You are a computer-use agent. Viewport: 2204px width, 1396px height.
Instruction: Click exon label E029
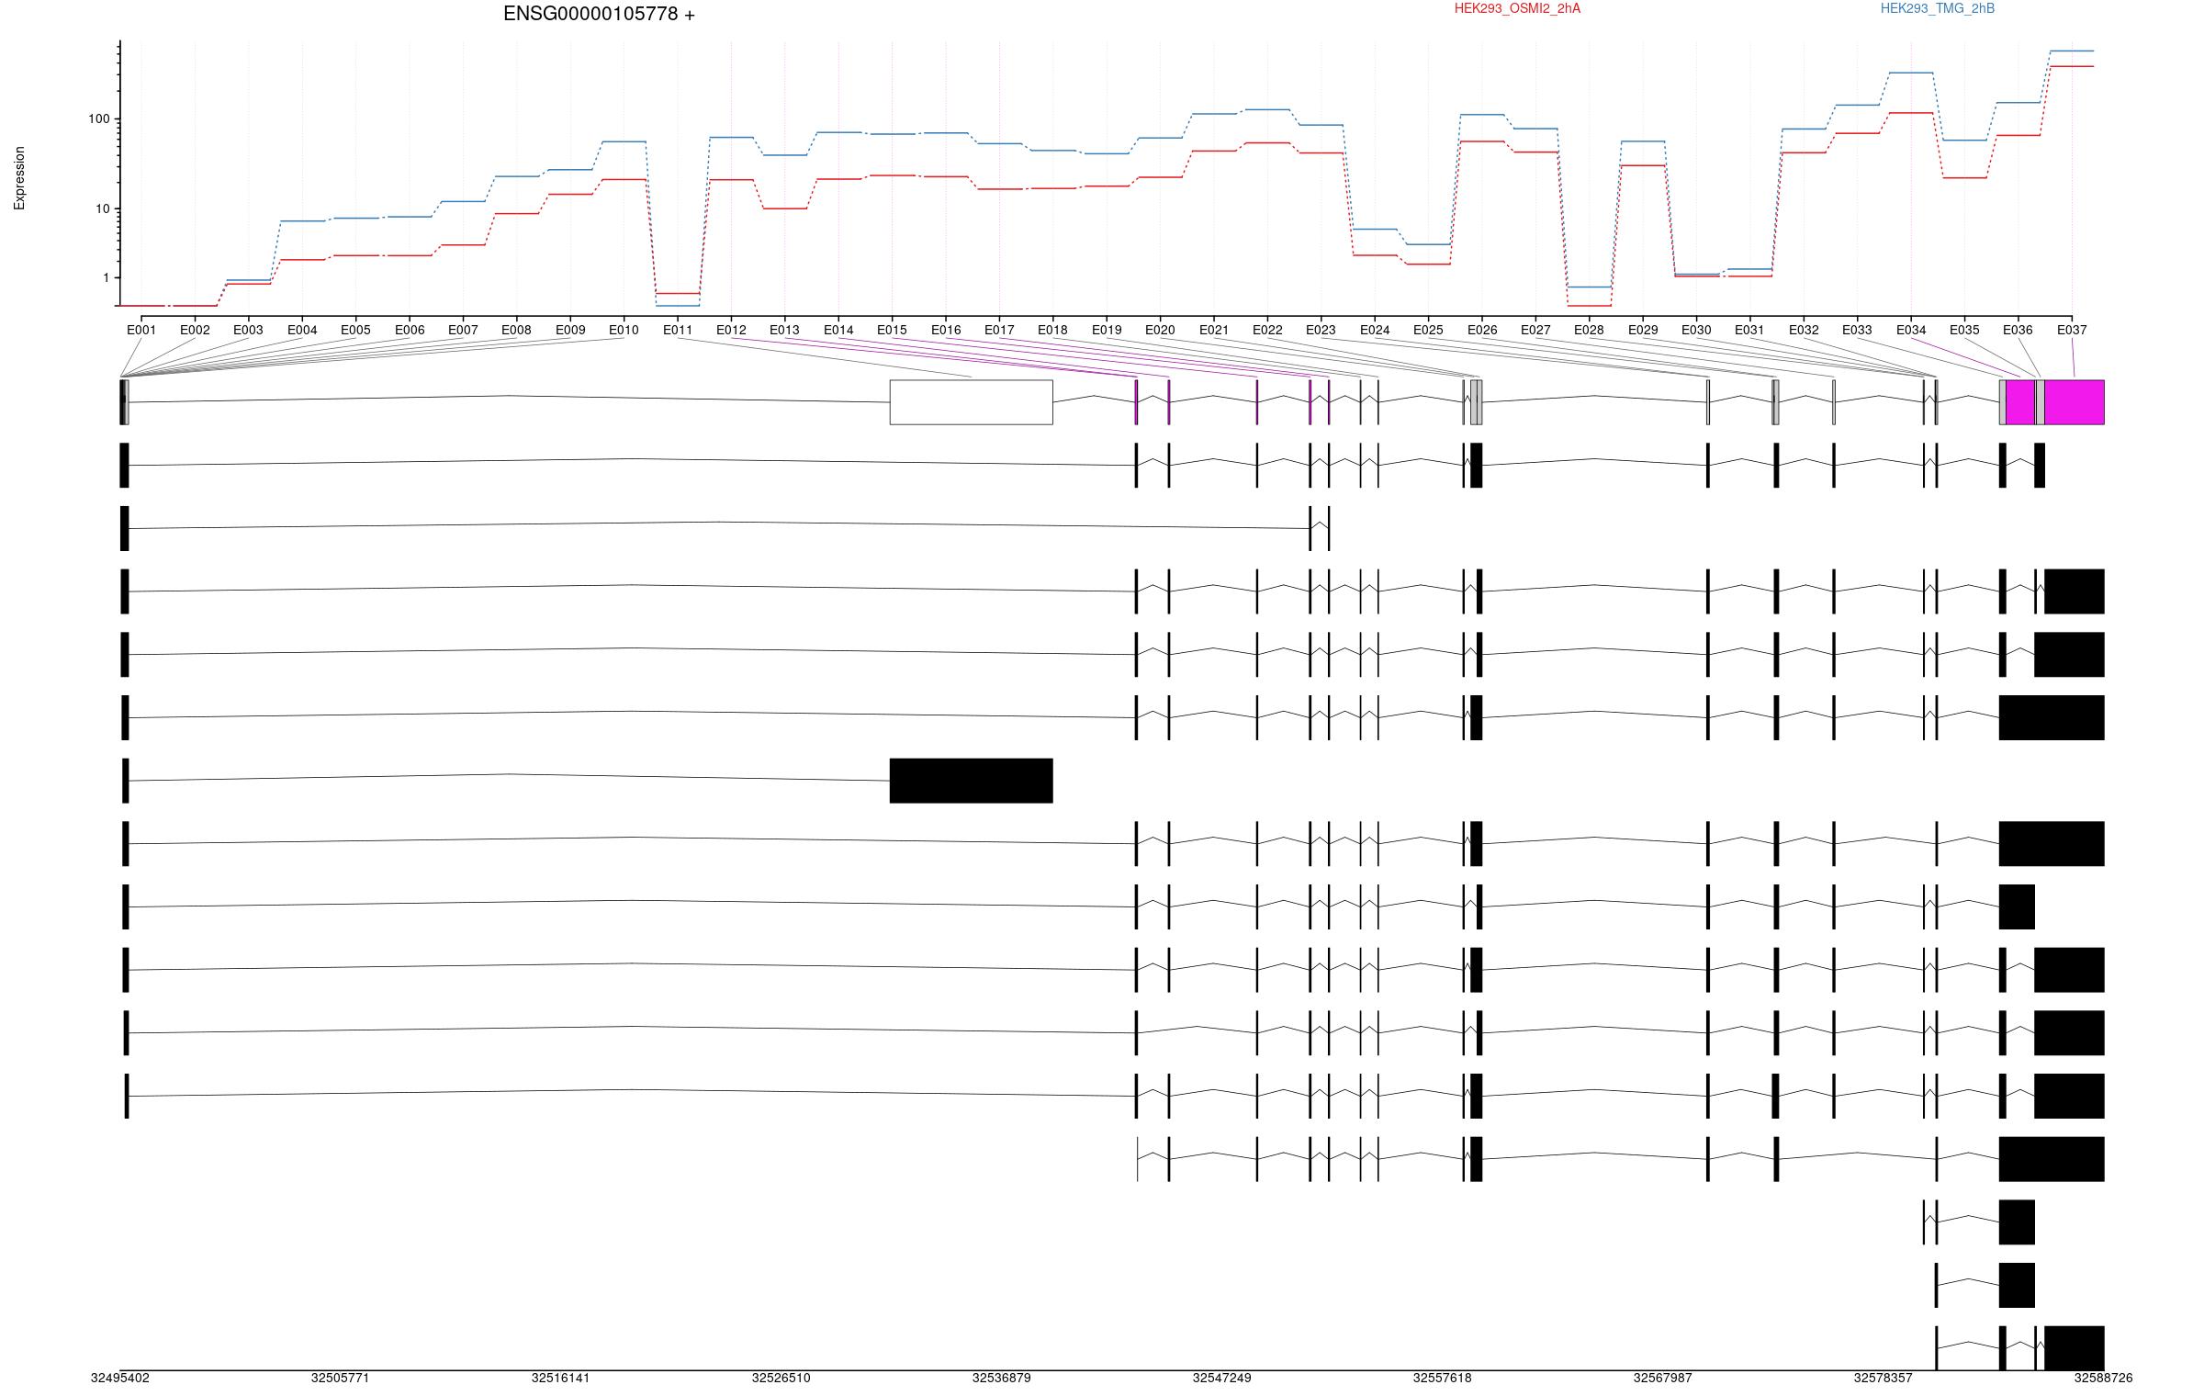1643,330
